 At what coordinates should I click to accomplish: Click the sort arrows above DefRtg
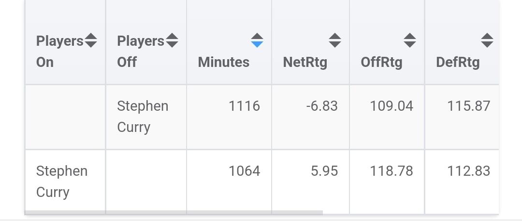pyautogui.click(x=487, y=40)
